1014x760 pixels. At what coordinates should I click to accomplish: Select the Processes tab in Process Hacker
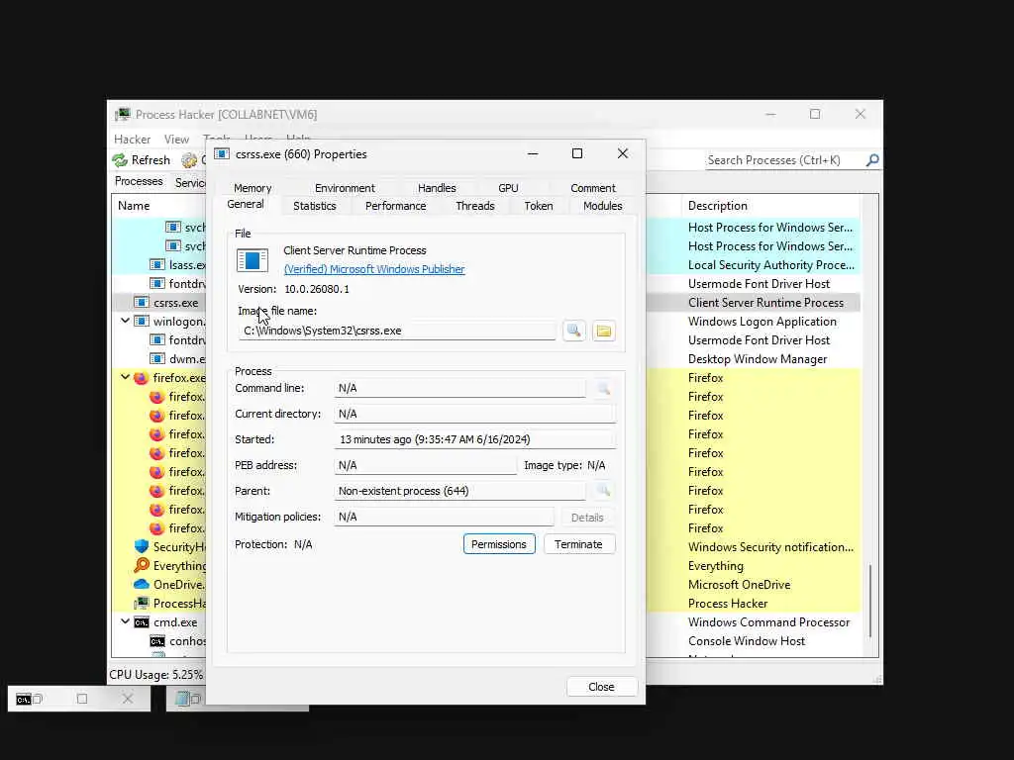[139, 181]
